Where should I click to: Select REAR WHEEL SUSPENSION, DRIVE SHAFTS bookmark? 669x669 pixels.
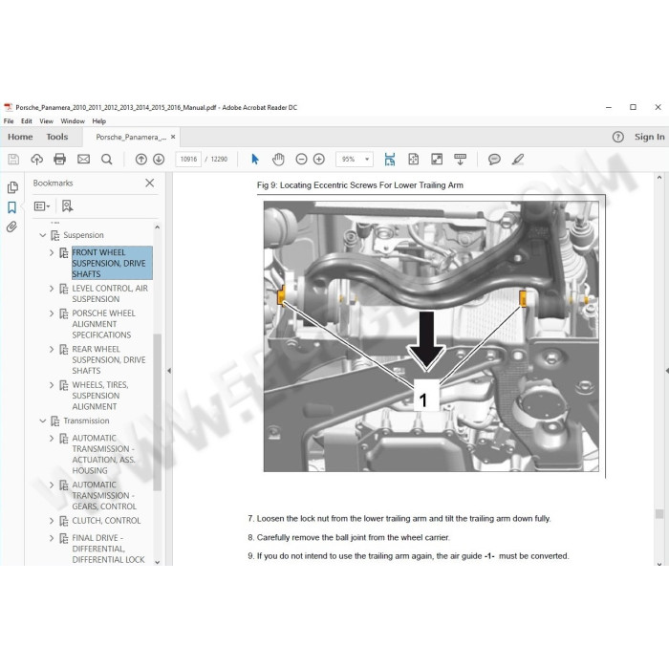click(x=109, y=359)
